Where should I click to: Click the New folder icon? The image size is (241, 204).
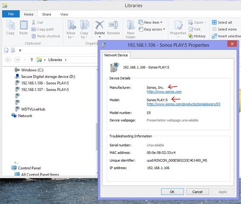[x=131, y=25]
